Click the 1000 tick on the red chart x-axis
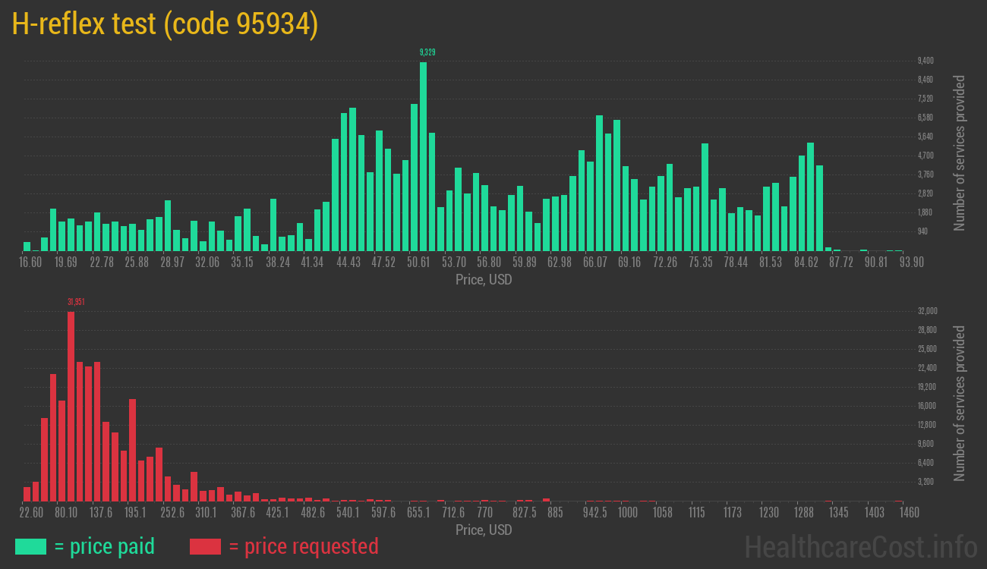The width and height of the screenshot is (987, 569). [627, 513]
